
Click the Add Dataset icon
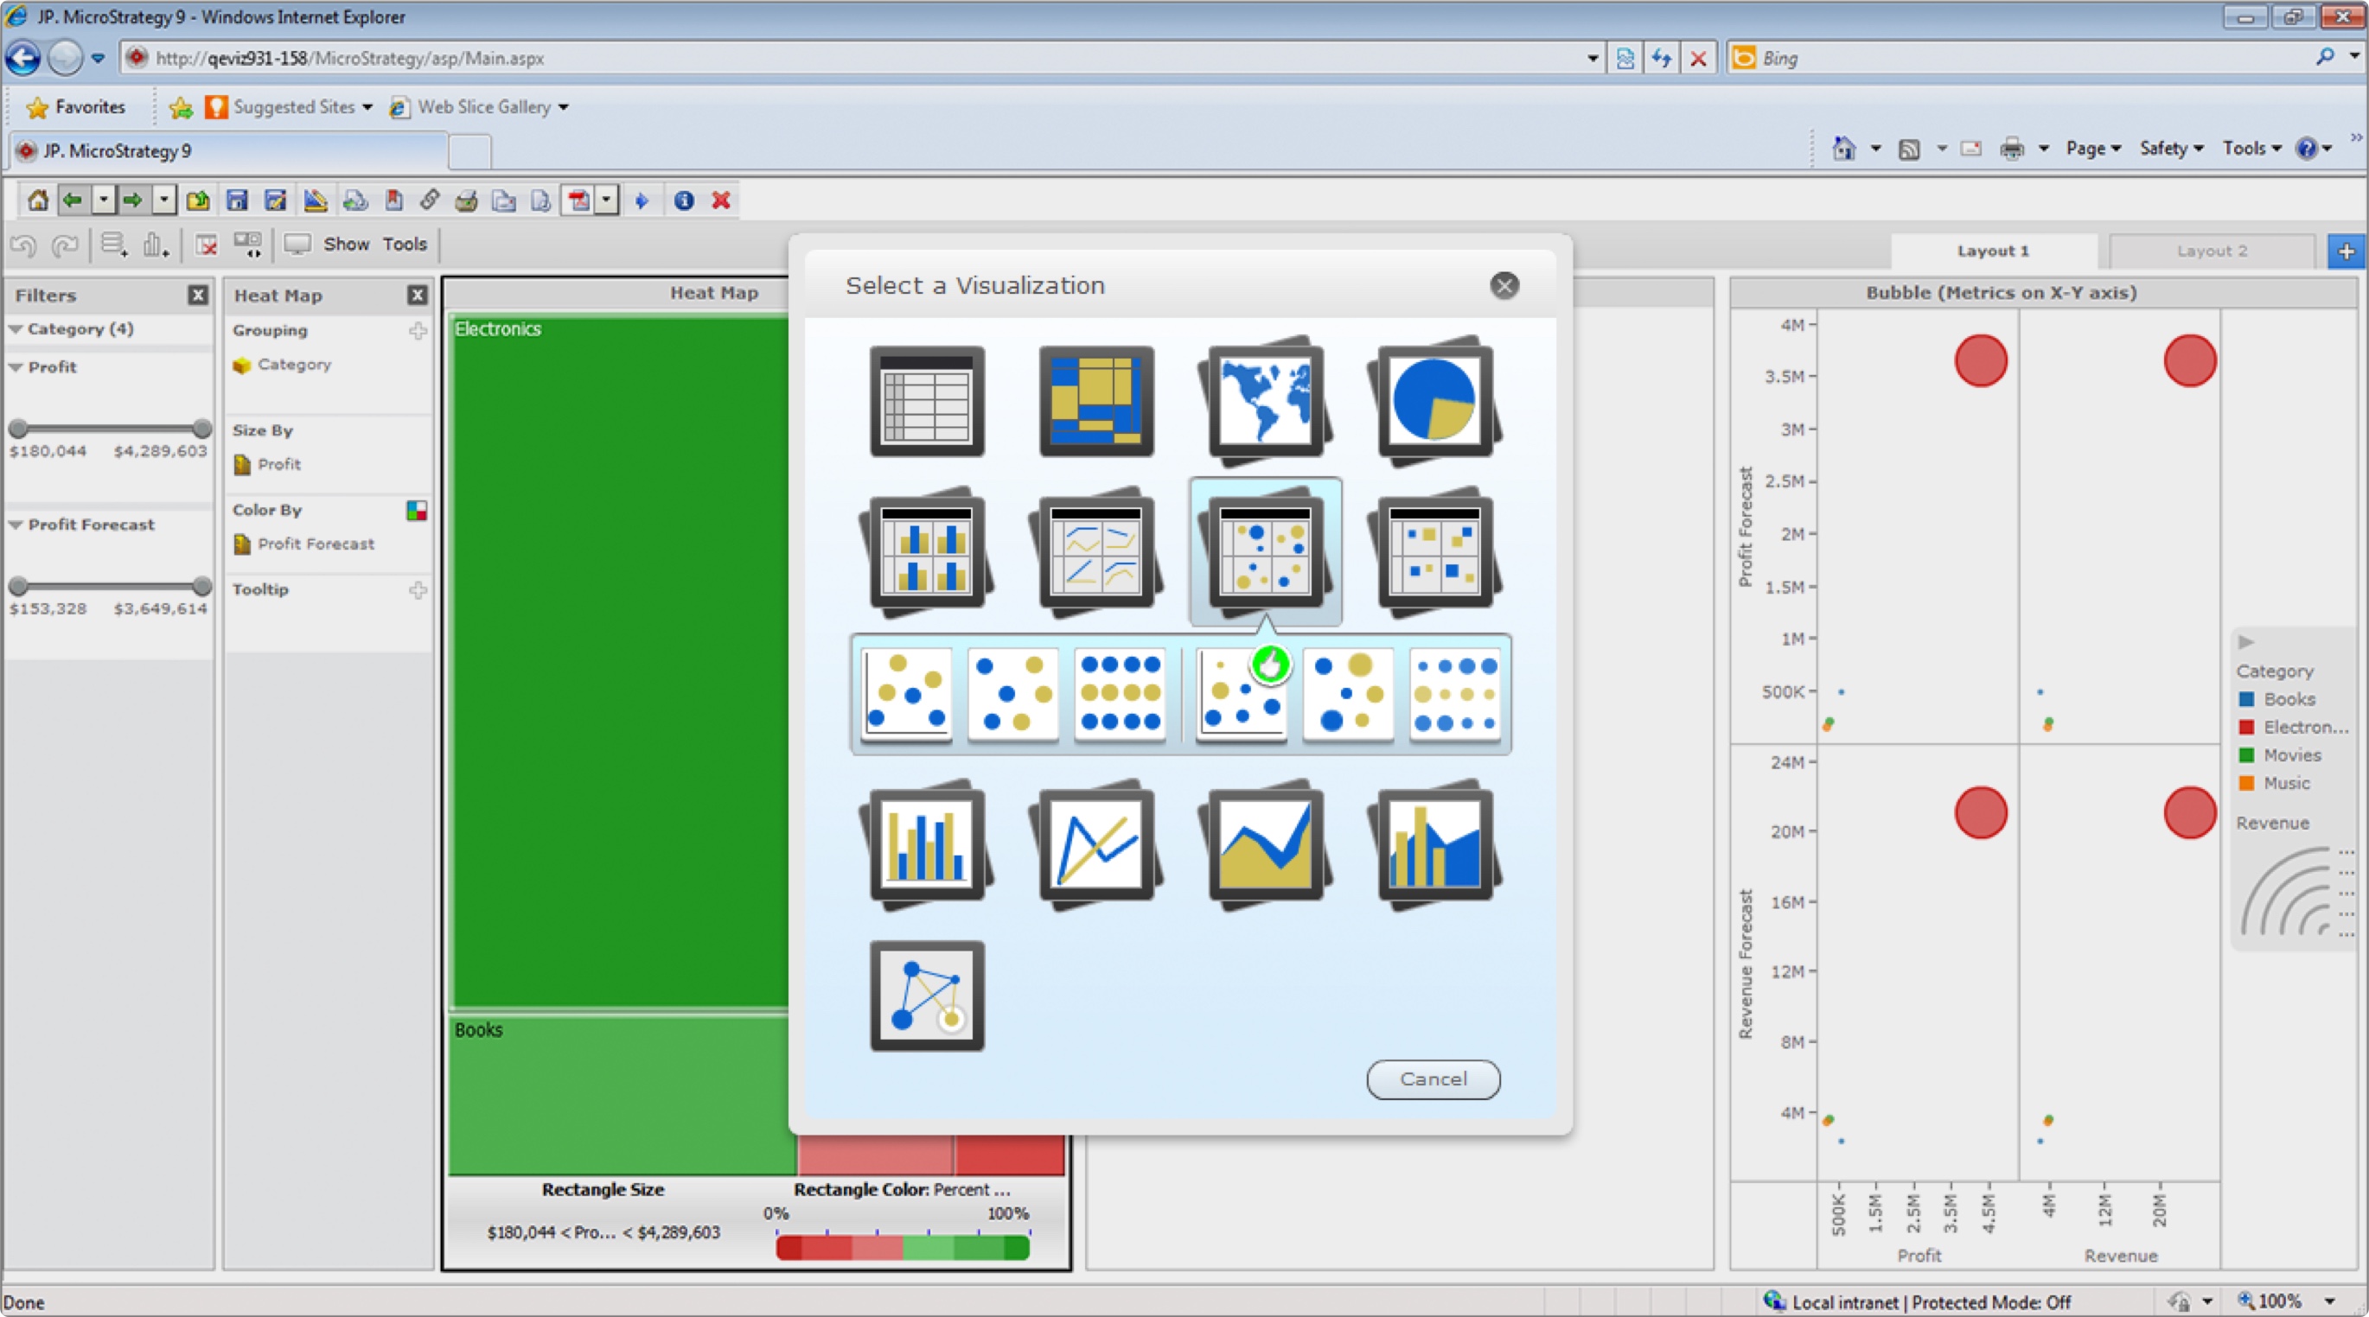[x=114, y=245]
